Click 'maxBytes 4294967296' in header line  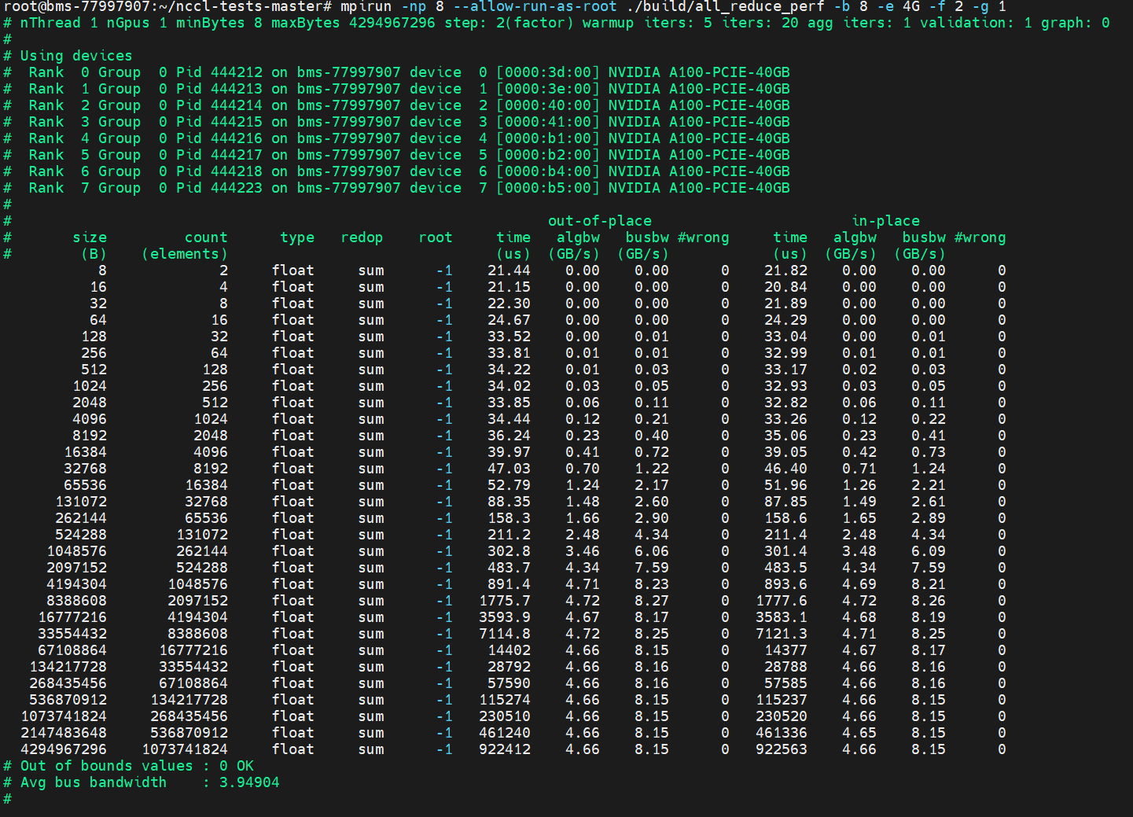pos(353,23)
